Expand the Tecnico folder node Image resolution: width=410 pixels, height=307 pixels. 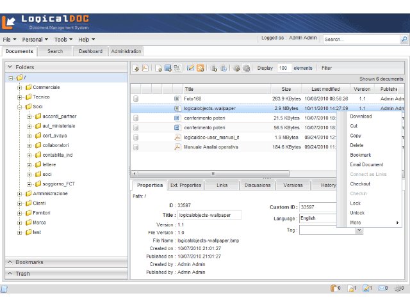coord(20,97)
